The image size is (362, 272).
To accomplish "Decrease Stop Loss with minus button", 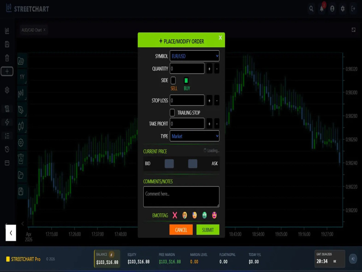I will click(217, 100).
